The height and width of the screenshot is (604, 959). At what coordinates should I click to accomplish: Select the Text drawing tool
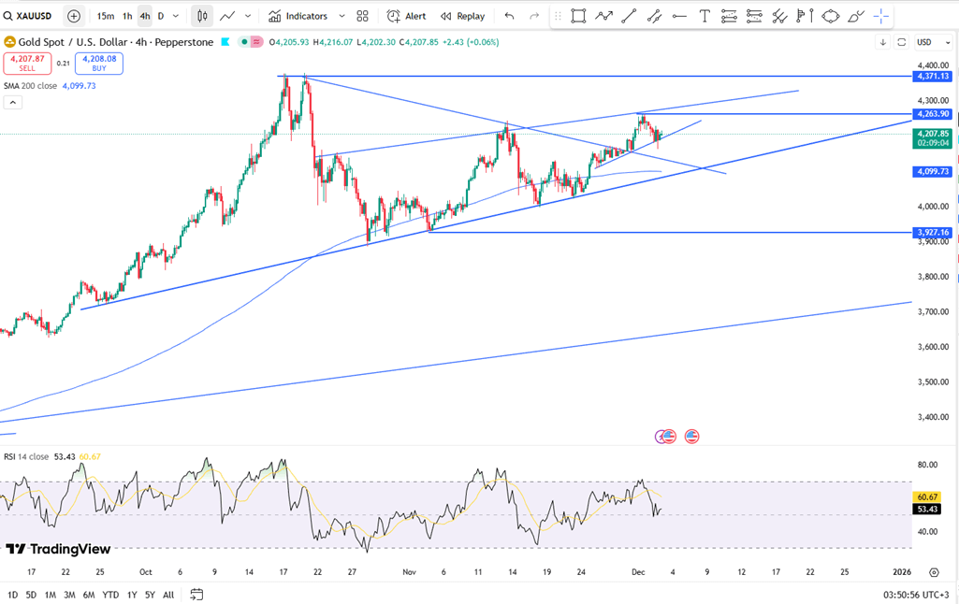pyautogui.click(x=705, y=16)
